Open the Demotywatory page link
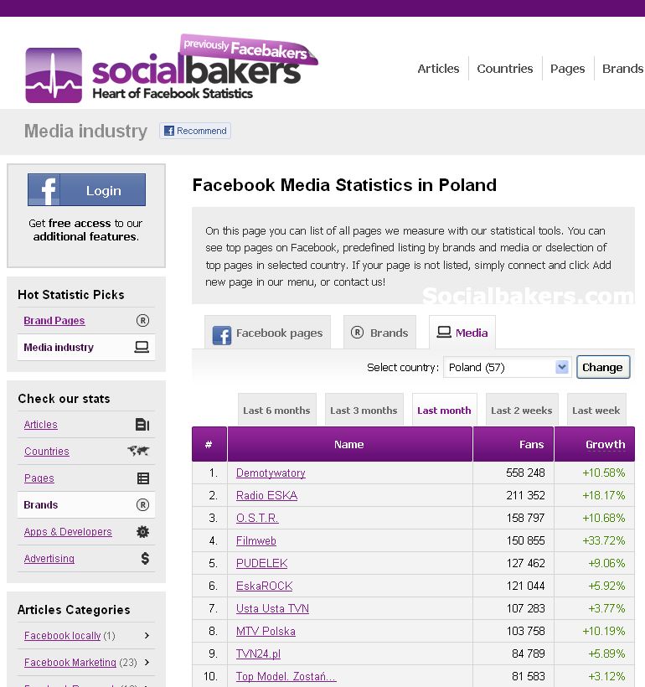 point(271,473)
